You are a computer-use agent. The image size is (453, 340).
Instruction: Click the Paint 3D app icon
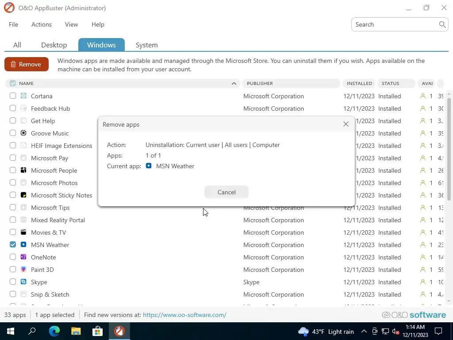tap(23, 269)
